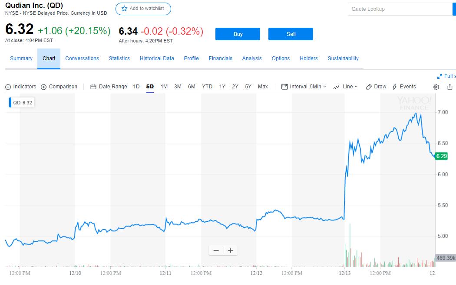
Task: Select the YTD range option
Action: coord(207,87)
